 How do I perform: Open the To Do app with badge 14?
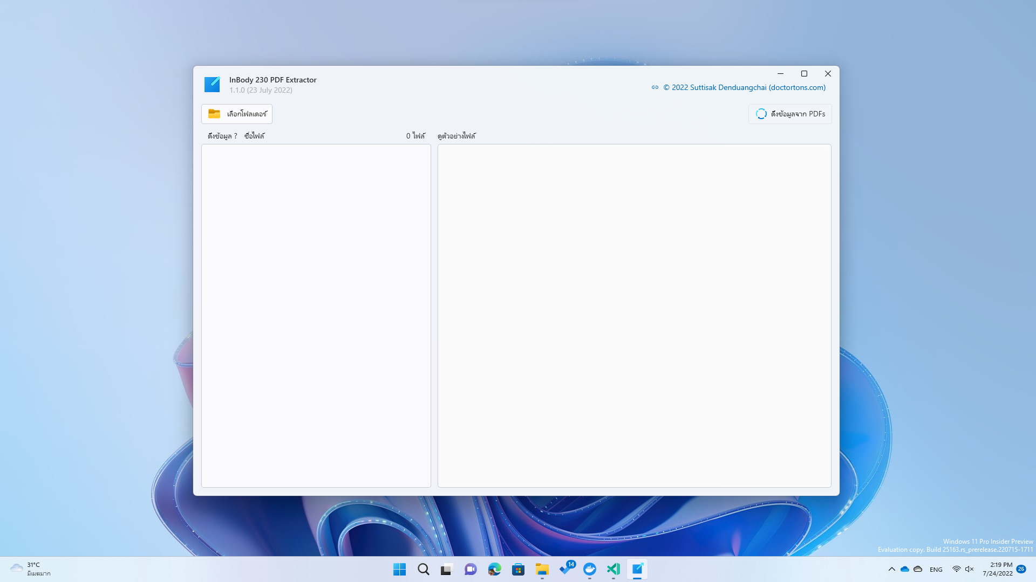[566, 569]
